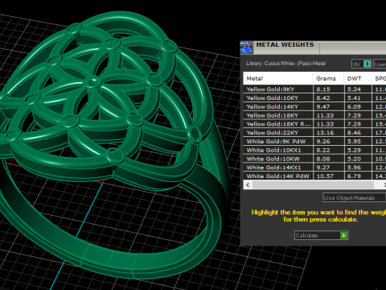
Task: Sort by the Grams column header
Action: tap(328, 78)
